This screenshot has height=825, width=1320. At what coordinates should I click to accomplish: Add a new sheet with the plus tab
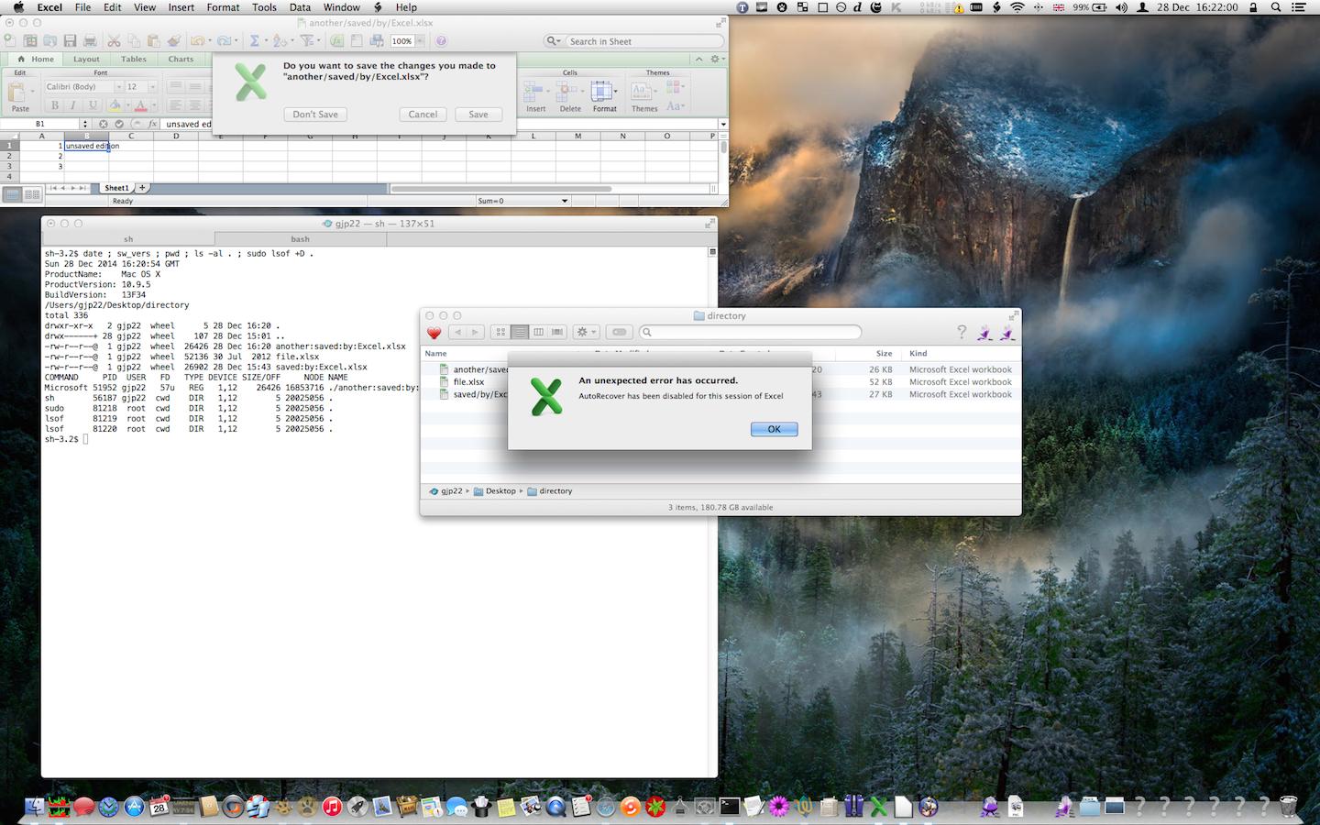tap(142, 187)
